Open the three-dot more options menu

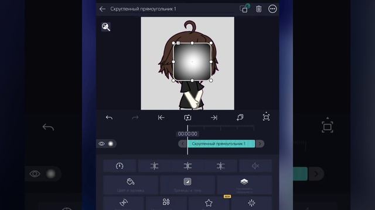272,9
